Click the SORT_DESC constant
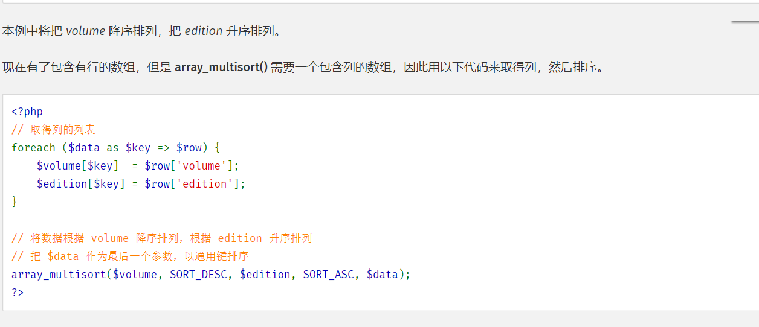The height and width of the screenshot is (327, 759). [x=198, y=275]
